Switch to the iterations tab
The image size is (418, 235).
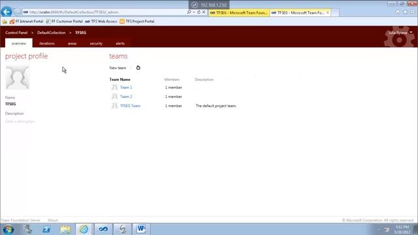coord(47,43)
